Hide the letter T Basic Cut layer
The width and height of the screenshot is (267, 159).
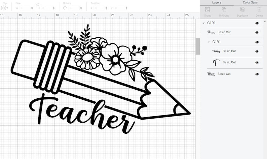pyautogui.click(x=257, y=63)
